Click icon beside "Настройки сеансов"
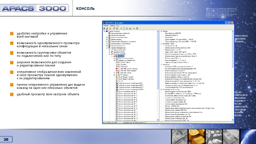The height and width of the screenshot is (144, 256). (x=109, y=35)
